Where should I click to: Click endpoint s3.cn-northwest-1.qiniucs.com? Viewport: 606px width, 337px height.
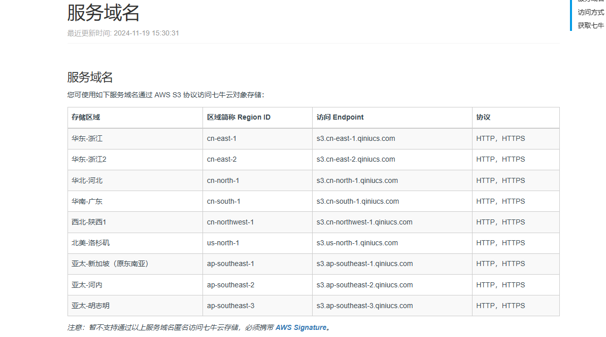coord(364,222)
